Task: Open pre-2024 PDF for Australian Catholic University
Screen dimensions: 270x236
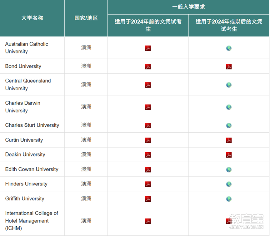Action: click(148, 48)
